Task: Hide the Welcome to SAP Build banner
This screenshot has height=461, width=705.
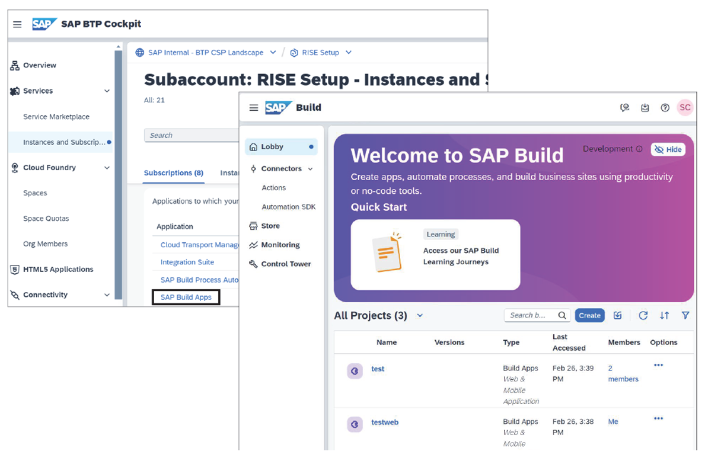Action: 668,149
